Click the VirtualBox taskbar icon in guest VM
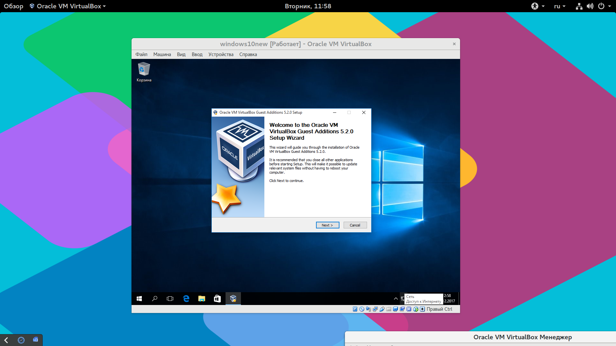Viewport: 616px width, 346px height. (x=233, y=299)
